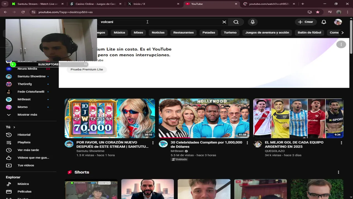
Task: Select Juegos de aventura y acción chip
Action: [x=267, y=32]
